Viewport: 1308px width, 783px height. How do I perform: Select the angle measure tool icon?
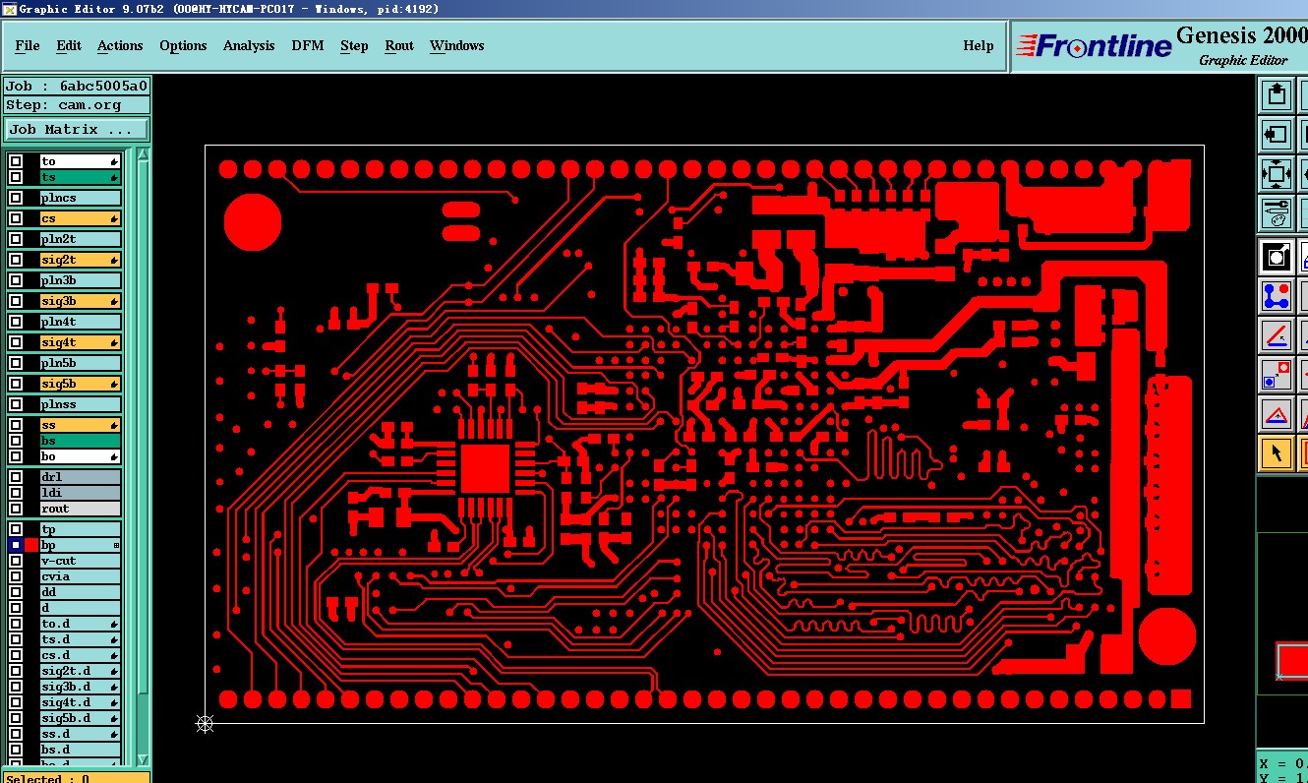[x=1277, y=335]
